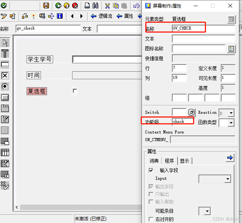Click the 逻辑流 button
Viewport: 242px width, 223px height.
(x=101, y=16)
